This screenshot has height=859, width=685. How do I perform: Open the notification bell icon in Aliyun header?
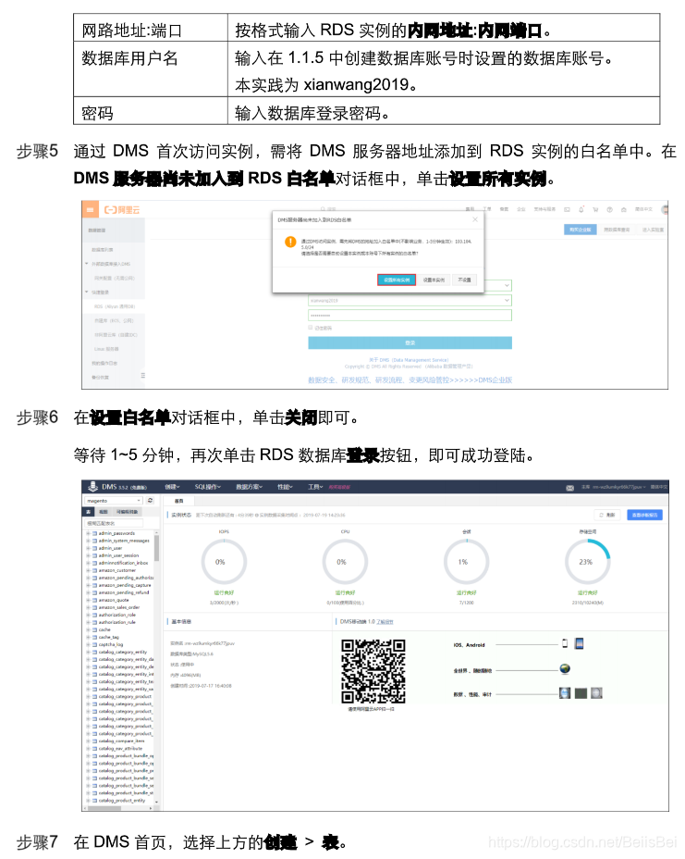click(581, 209)
